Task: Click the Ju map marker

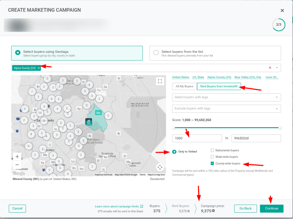Action: [125, 156]
